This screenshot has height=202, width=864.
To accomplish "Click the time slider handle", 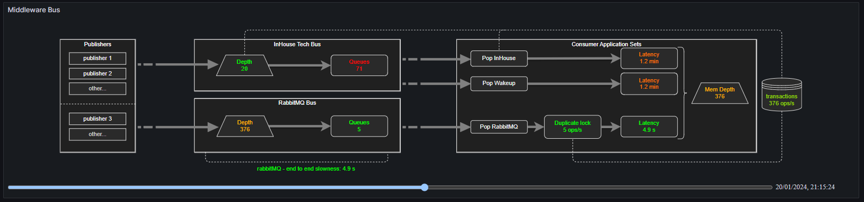I will tap(424, 187).
